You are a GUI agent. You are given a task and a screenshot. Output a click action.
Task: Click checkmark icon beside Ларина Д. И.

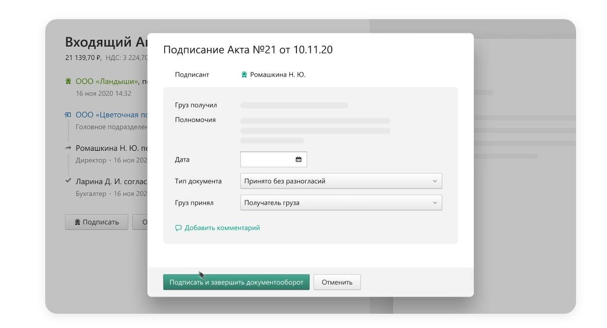pos(68,181)
